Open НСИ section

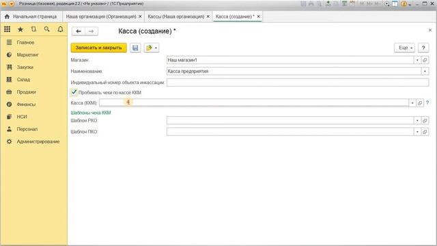(33, 117)
